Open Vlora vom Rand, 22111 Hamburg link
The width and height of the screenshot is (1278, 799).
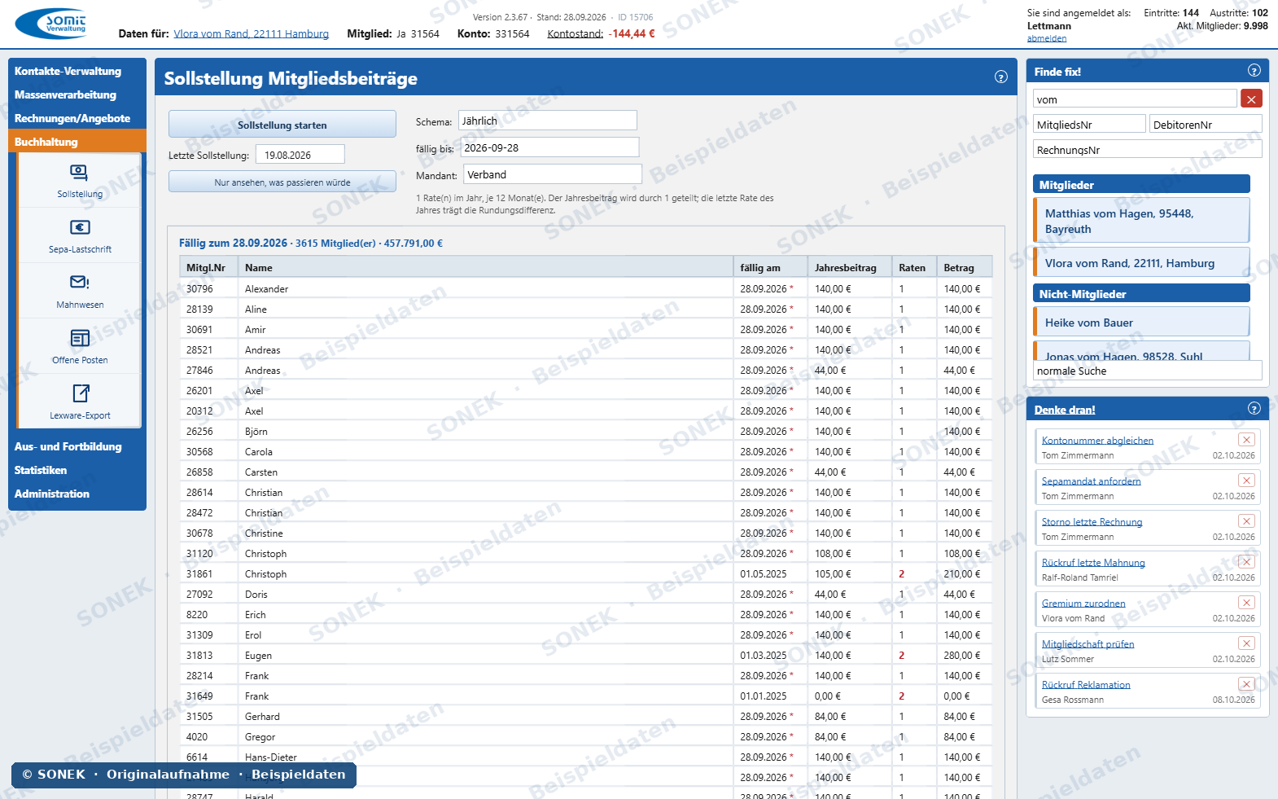coord(252,33)
